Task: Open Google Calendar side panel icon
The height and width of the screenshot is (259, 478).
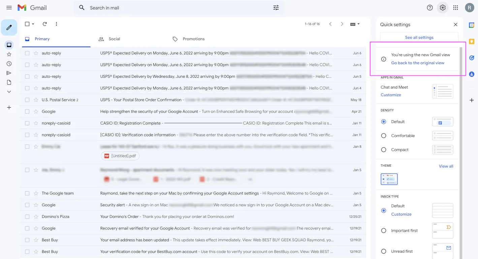Action: (x=472, y=25)
